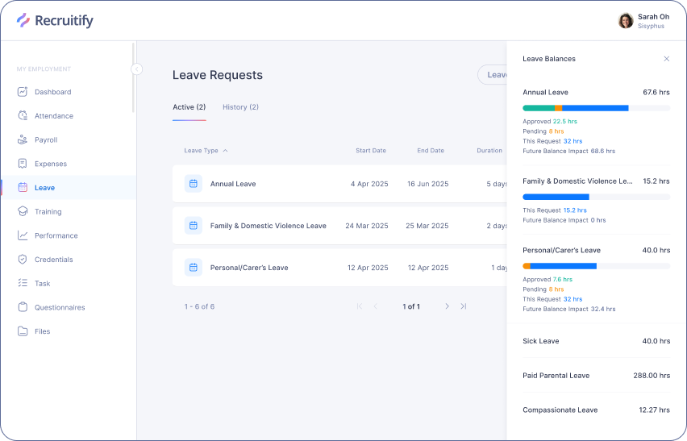The image size is (687, 441).
Task: Open the Performance menu item
Action: pos(56,235)
